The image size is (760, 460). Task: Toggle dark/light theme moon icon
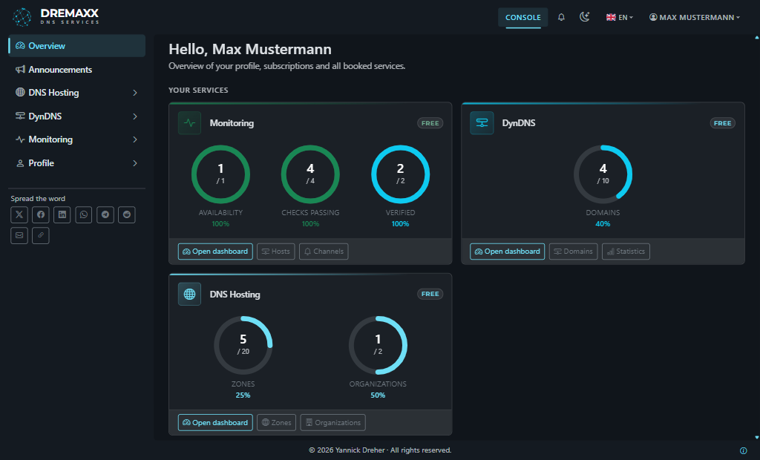click(x=585, y=18)
